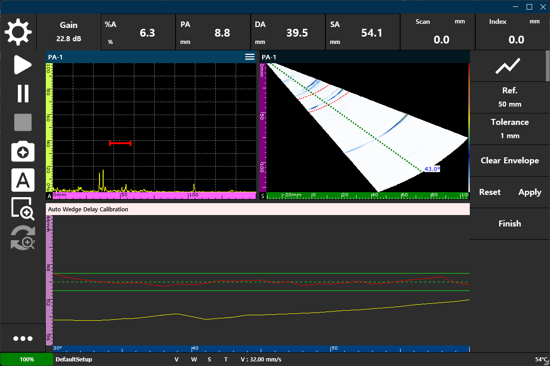Edit the Tolerance 1 mm value
The width and height of the screenshot is (550, 366).
point(510,129)
